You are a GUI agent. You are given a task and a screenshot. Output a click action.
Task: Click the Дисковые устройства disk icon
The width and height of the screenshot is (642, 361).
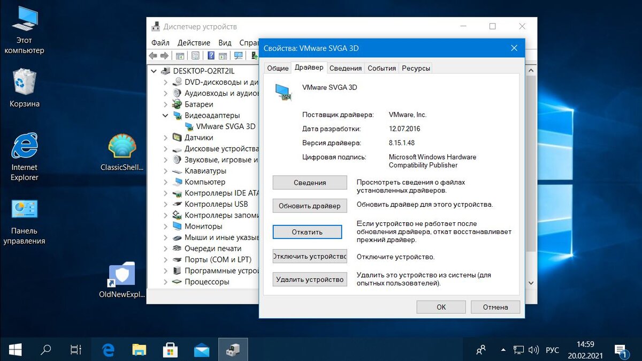pyautogui.click(x=178, y=148)
